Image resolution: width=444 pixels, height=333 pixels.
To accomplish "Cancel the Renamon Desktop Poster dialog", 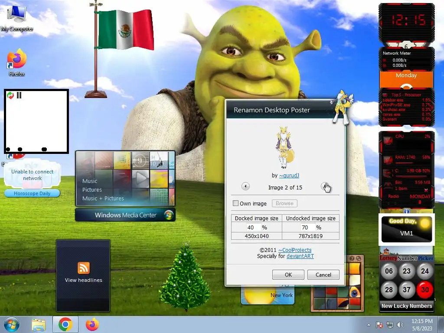I will 323,274.
